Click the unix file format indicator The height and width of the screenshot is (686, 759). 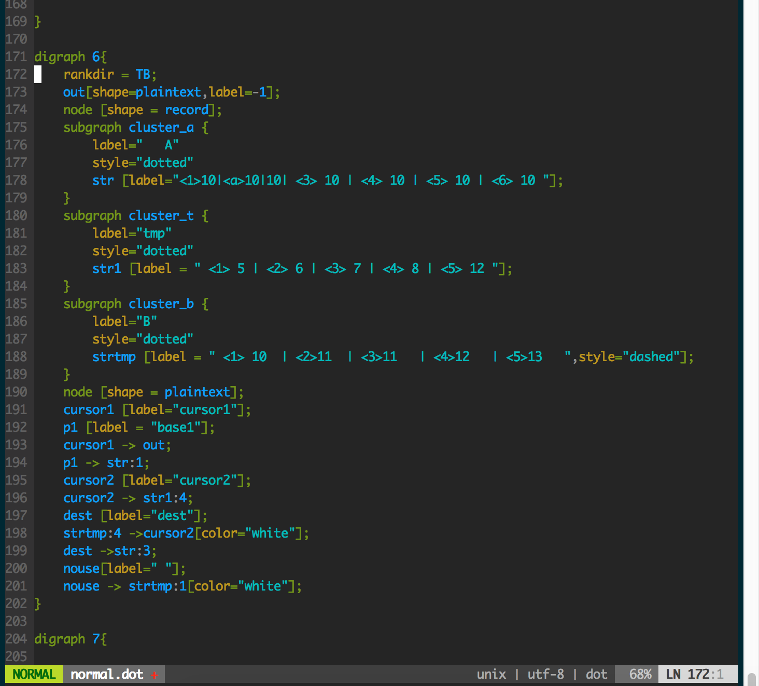point(491,674)
